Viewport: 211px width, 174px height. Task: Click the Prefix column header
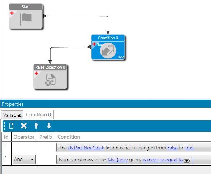point(46,137)
